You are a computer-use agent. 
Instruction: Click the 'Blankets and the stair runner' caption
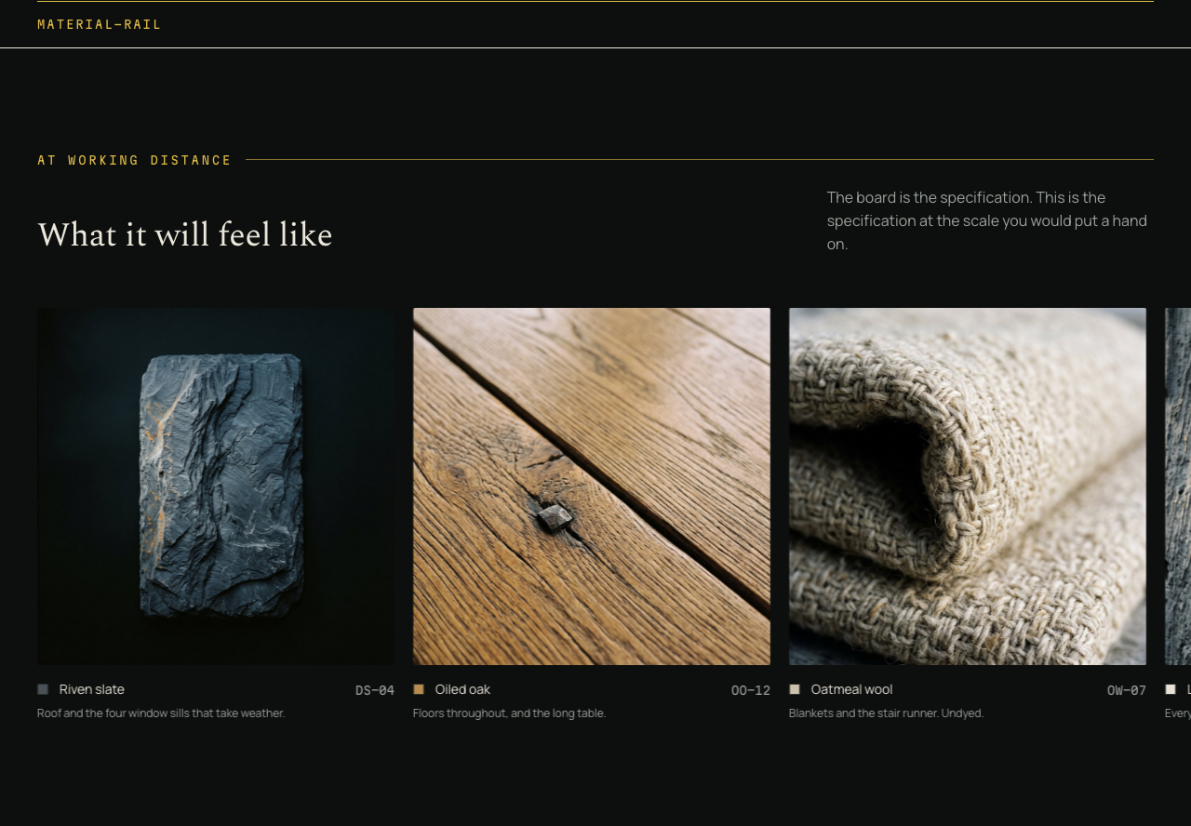(887, 713)
